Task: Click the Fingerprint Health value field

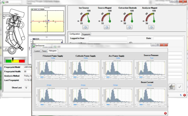Action: coord(28,71)
